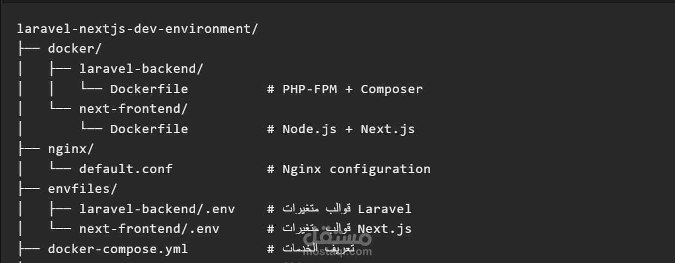This screenshot has height=263, width=675.
Task: Open next-frontend/ folder under docker
Action: [x=133, y=108]
